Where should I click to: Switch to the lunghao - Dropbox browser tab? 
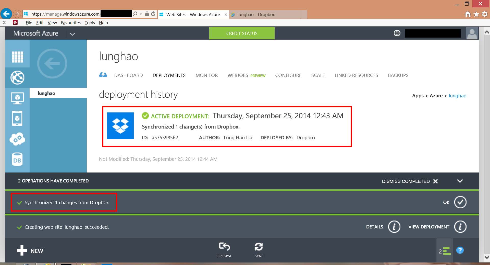tap(265, 15)
